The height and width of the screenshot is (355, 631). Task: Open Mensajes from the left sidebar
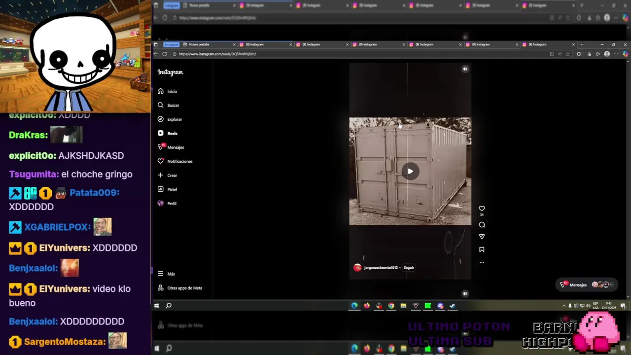171,147
